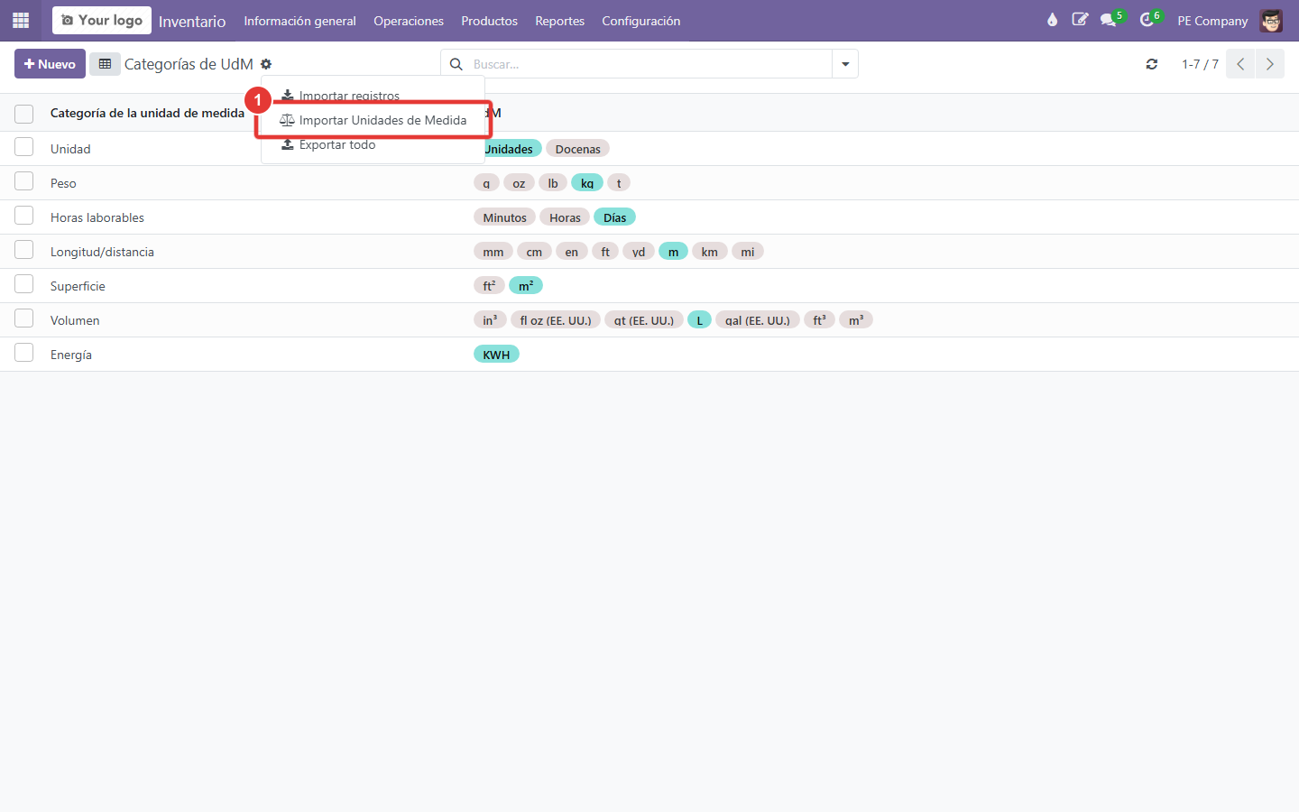Image resolution: width=1299 pixels, height=812 pixels.
Task: Open the Configuración menu
Action: click(641, 21)
